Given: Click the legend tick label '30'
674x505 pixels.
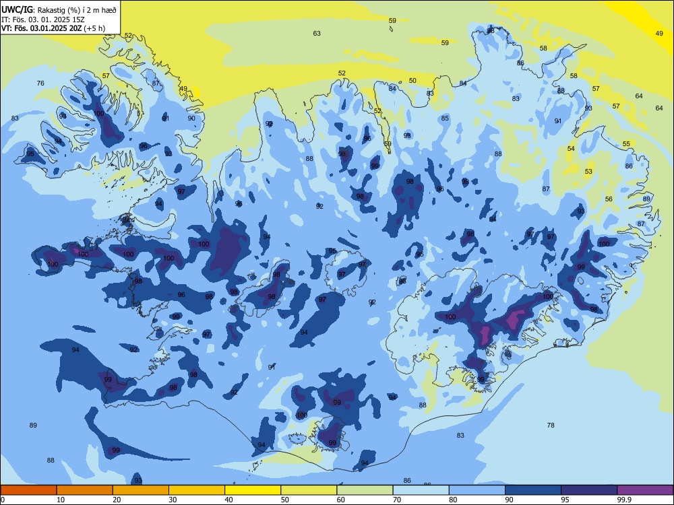Looking at the screenshot, I should pyautogui.click(x=173, y=500).
